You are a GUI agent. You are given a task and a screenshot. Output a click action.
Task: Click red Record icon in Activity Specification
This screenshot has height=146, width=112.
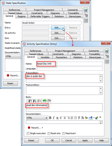click(29, 128)
